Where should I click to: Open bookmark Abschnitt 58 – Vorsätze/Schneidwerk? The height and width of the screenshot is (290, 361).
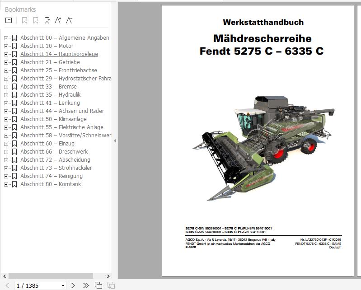tap(66, 136)
